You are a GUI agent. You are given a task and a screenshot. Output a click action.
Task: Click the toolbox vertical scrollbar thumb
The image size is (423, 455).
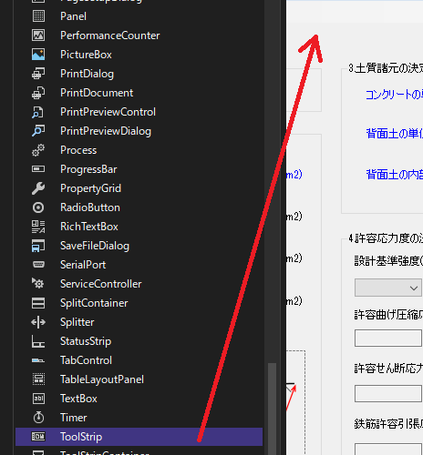pyautogui.click(x=272, y=409)
